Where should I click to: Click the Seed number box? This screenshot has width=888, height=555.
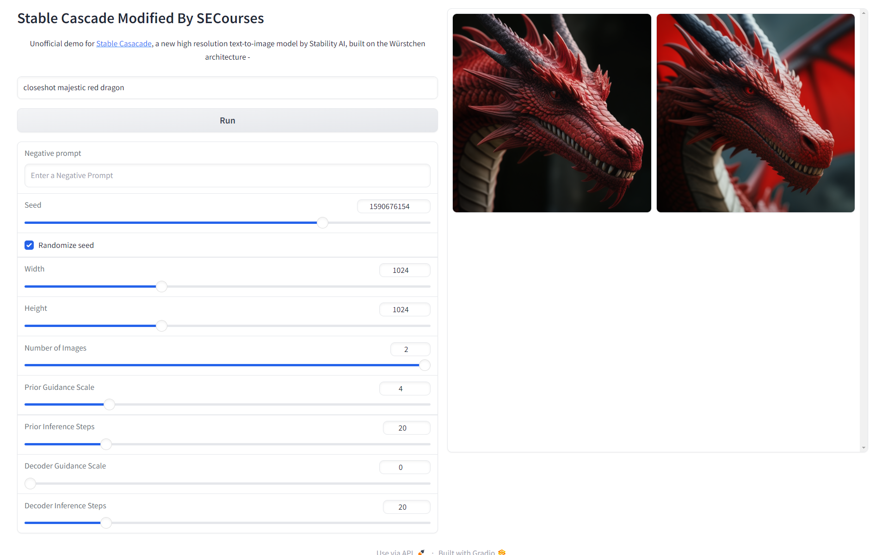(x=393, y=206)
